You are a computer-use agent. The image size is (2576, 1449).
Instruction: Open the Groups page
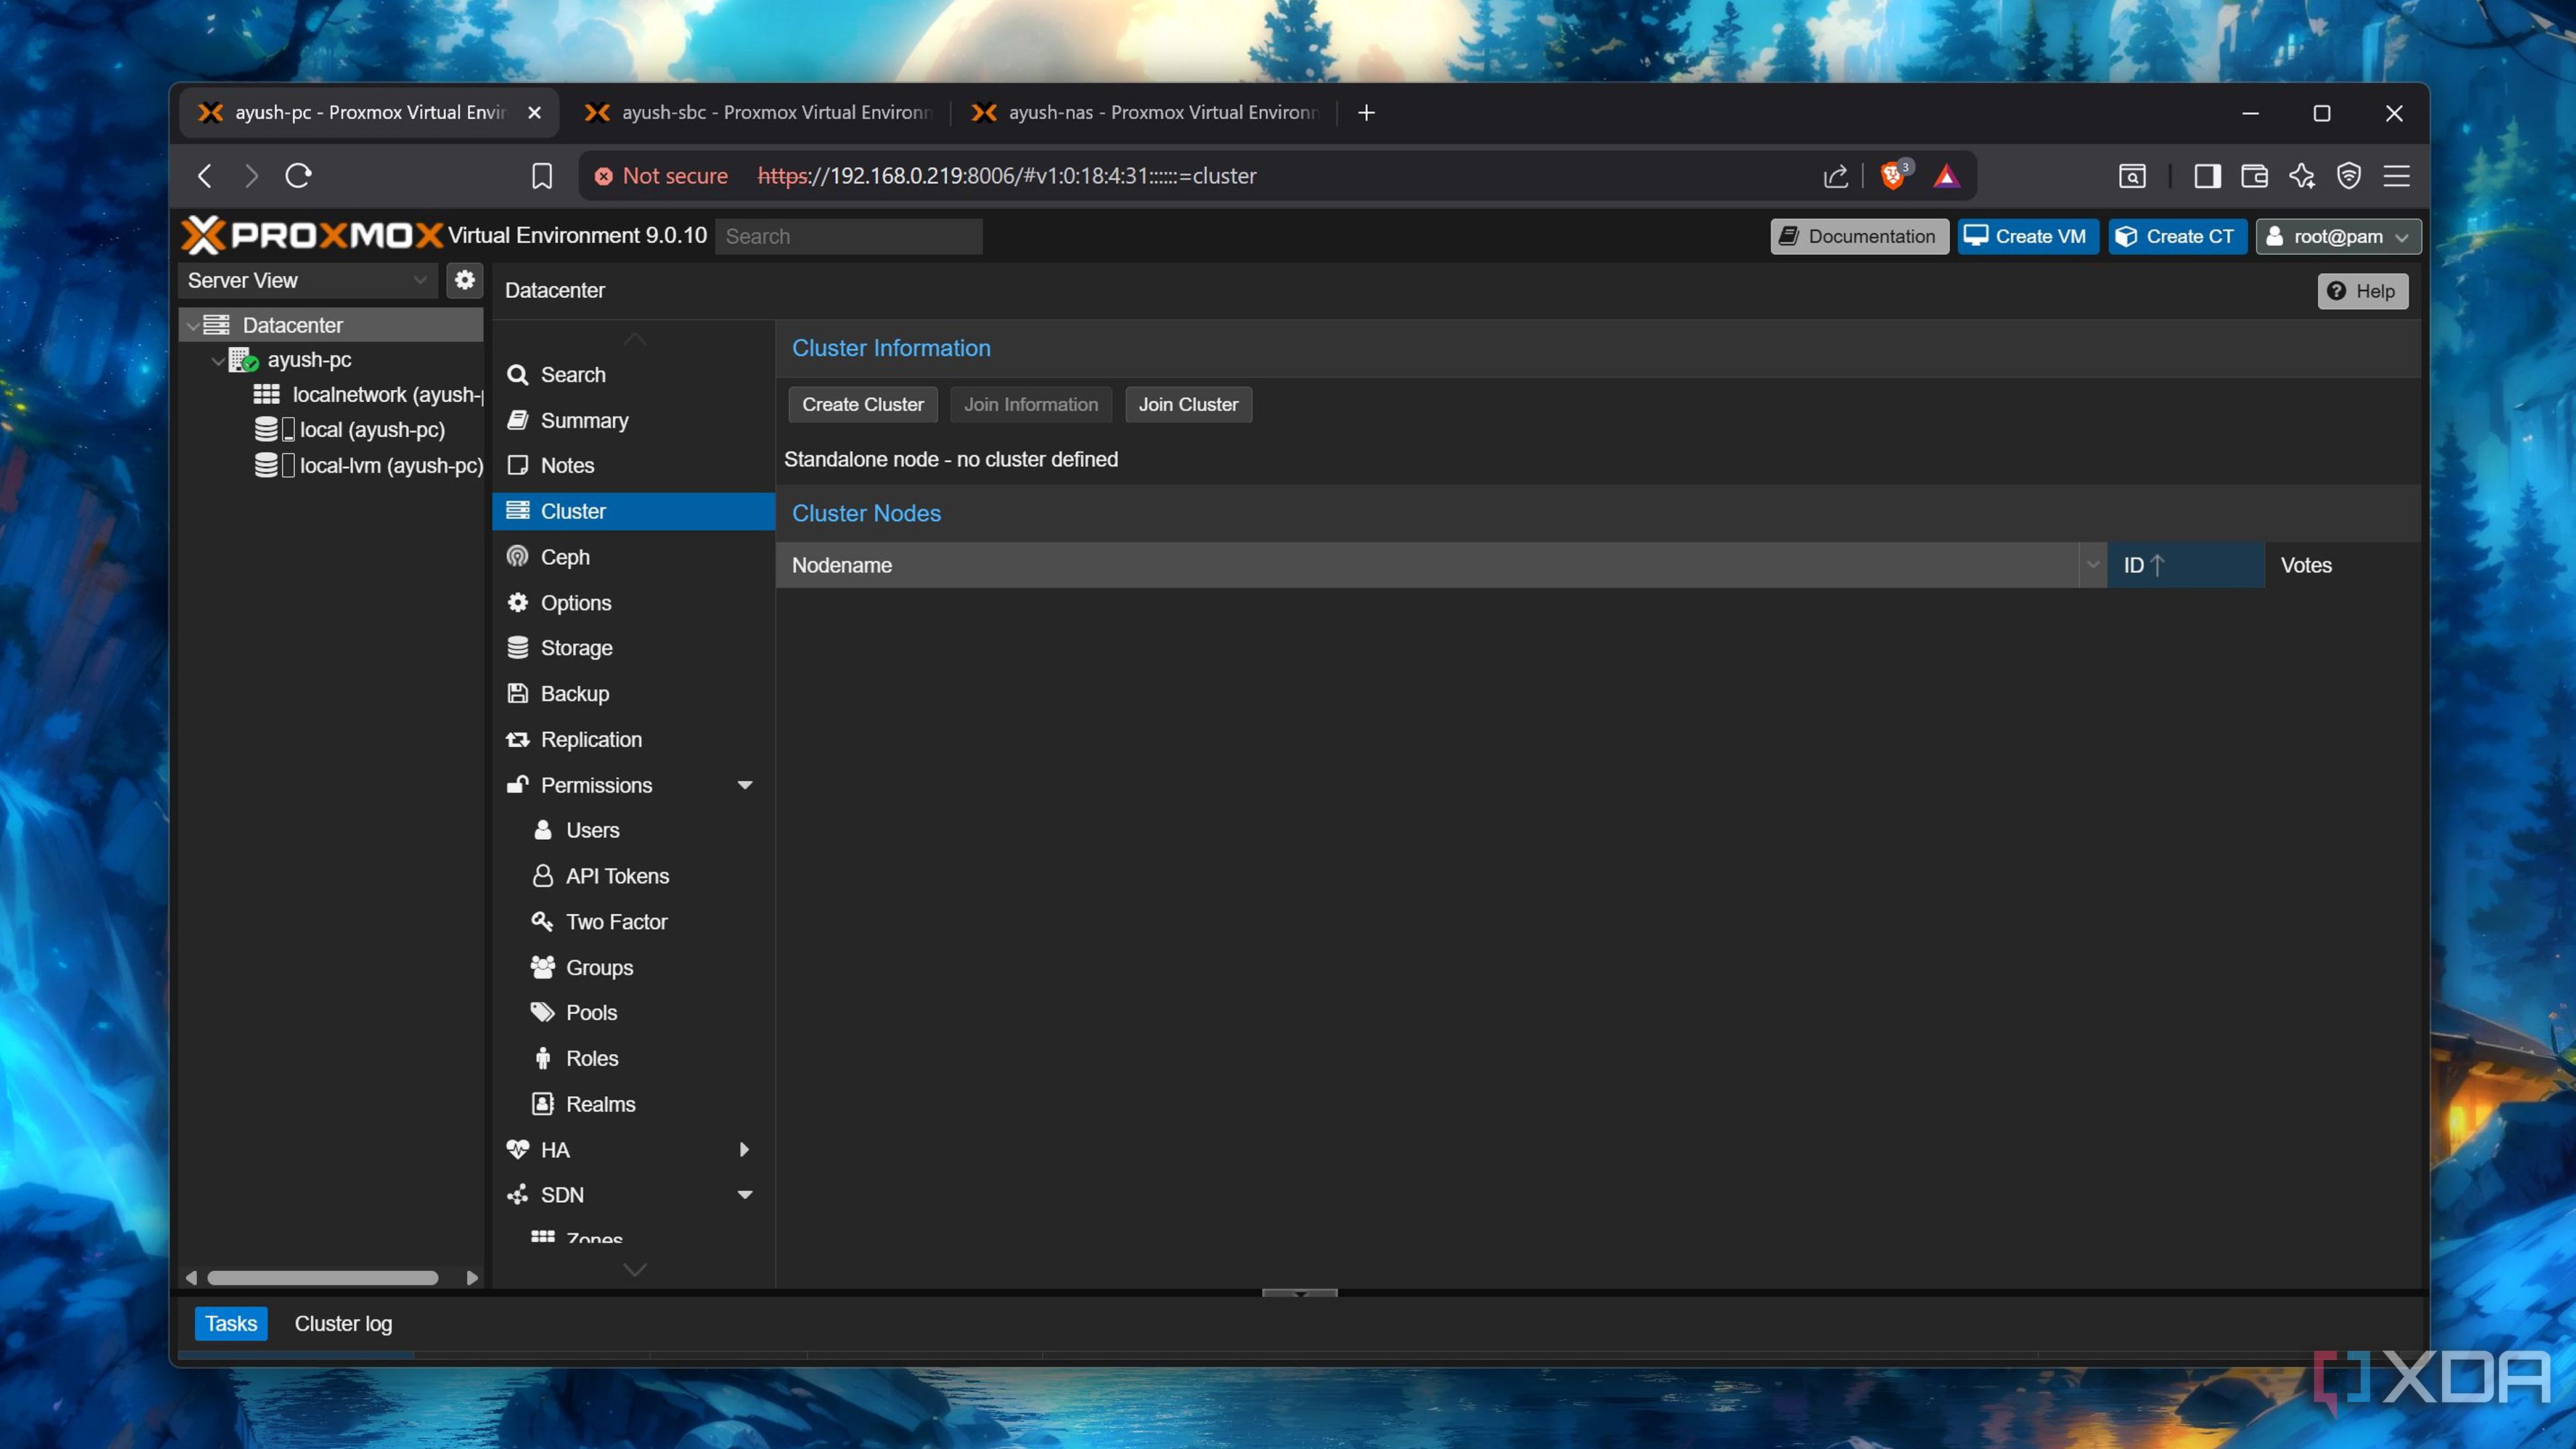pyautogui.click(x=633, y=968)
